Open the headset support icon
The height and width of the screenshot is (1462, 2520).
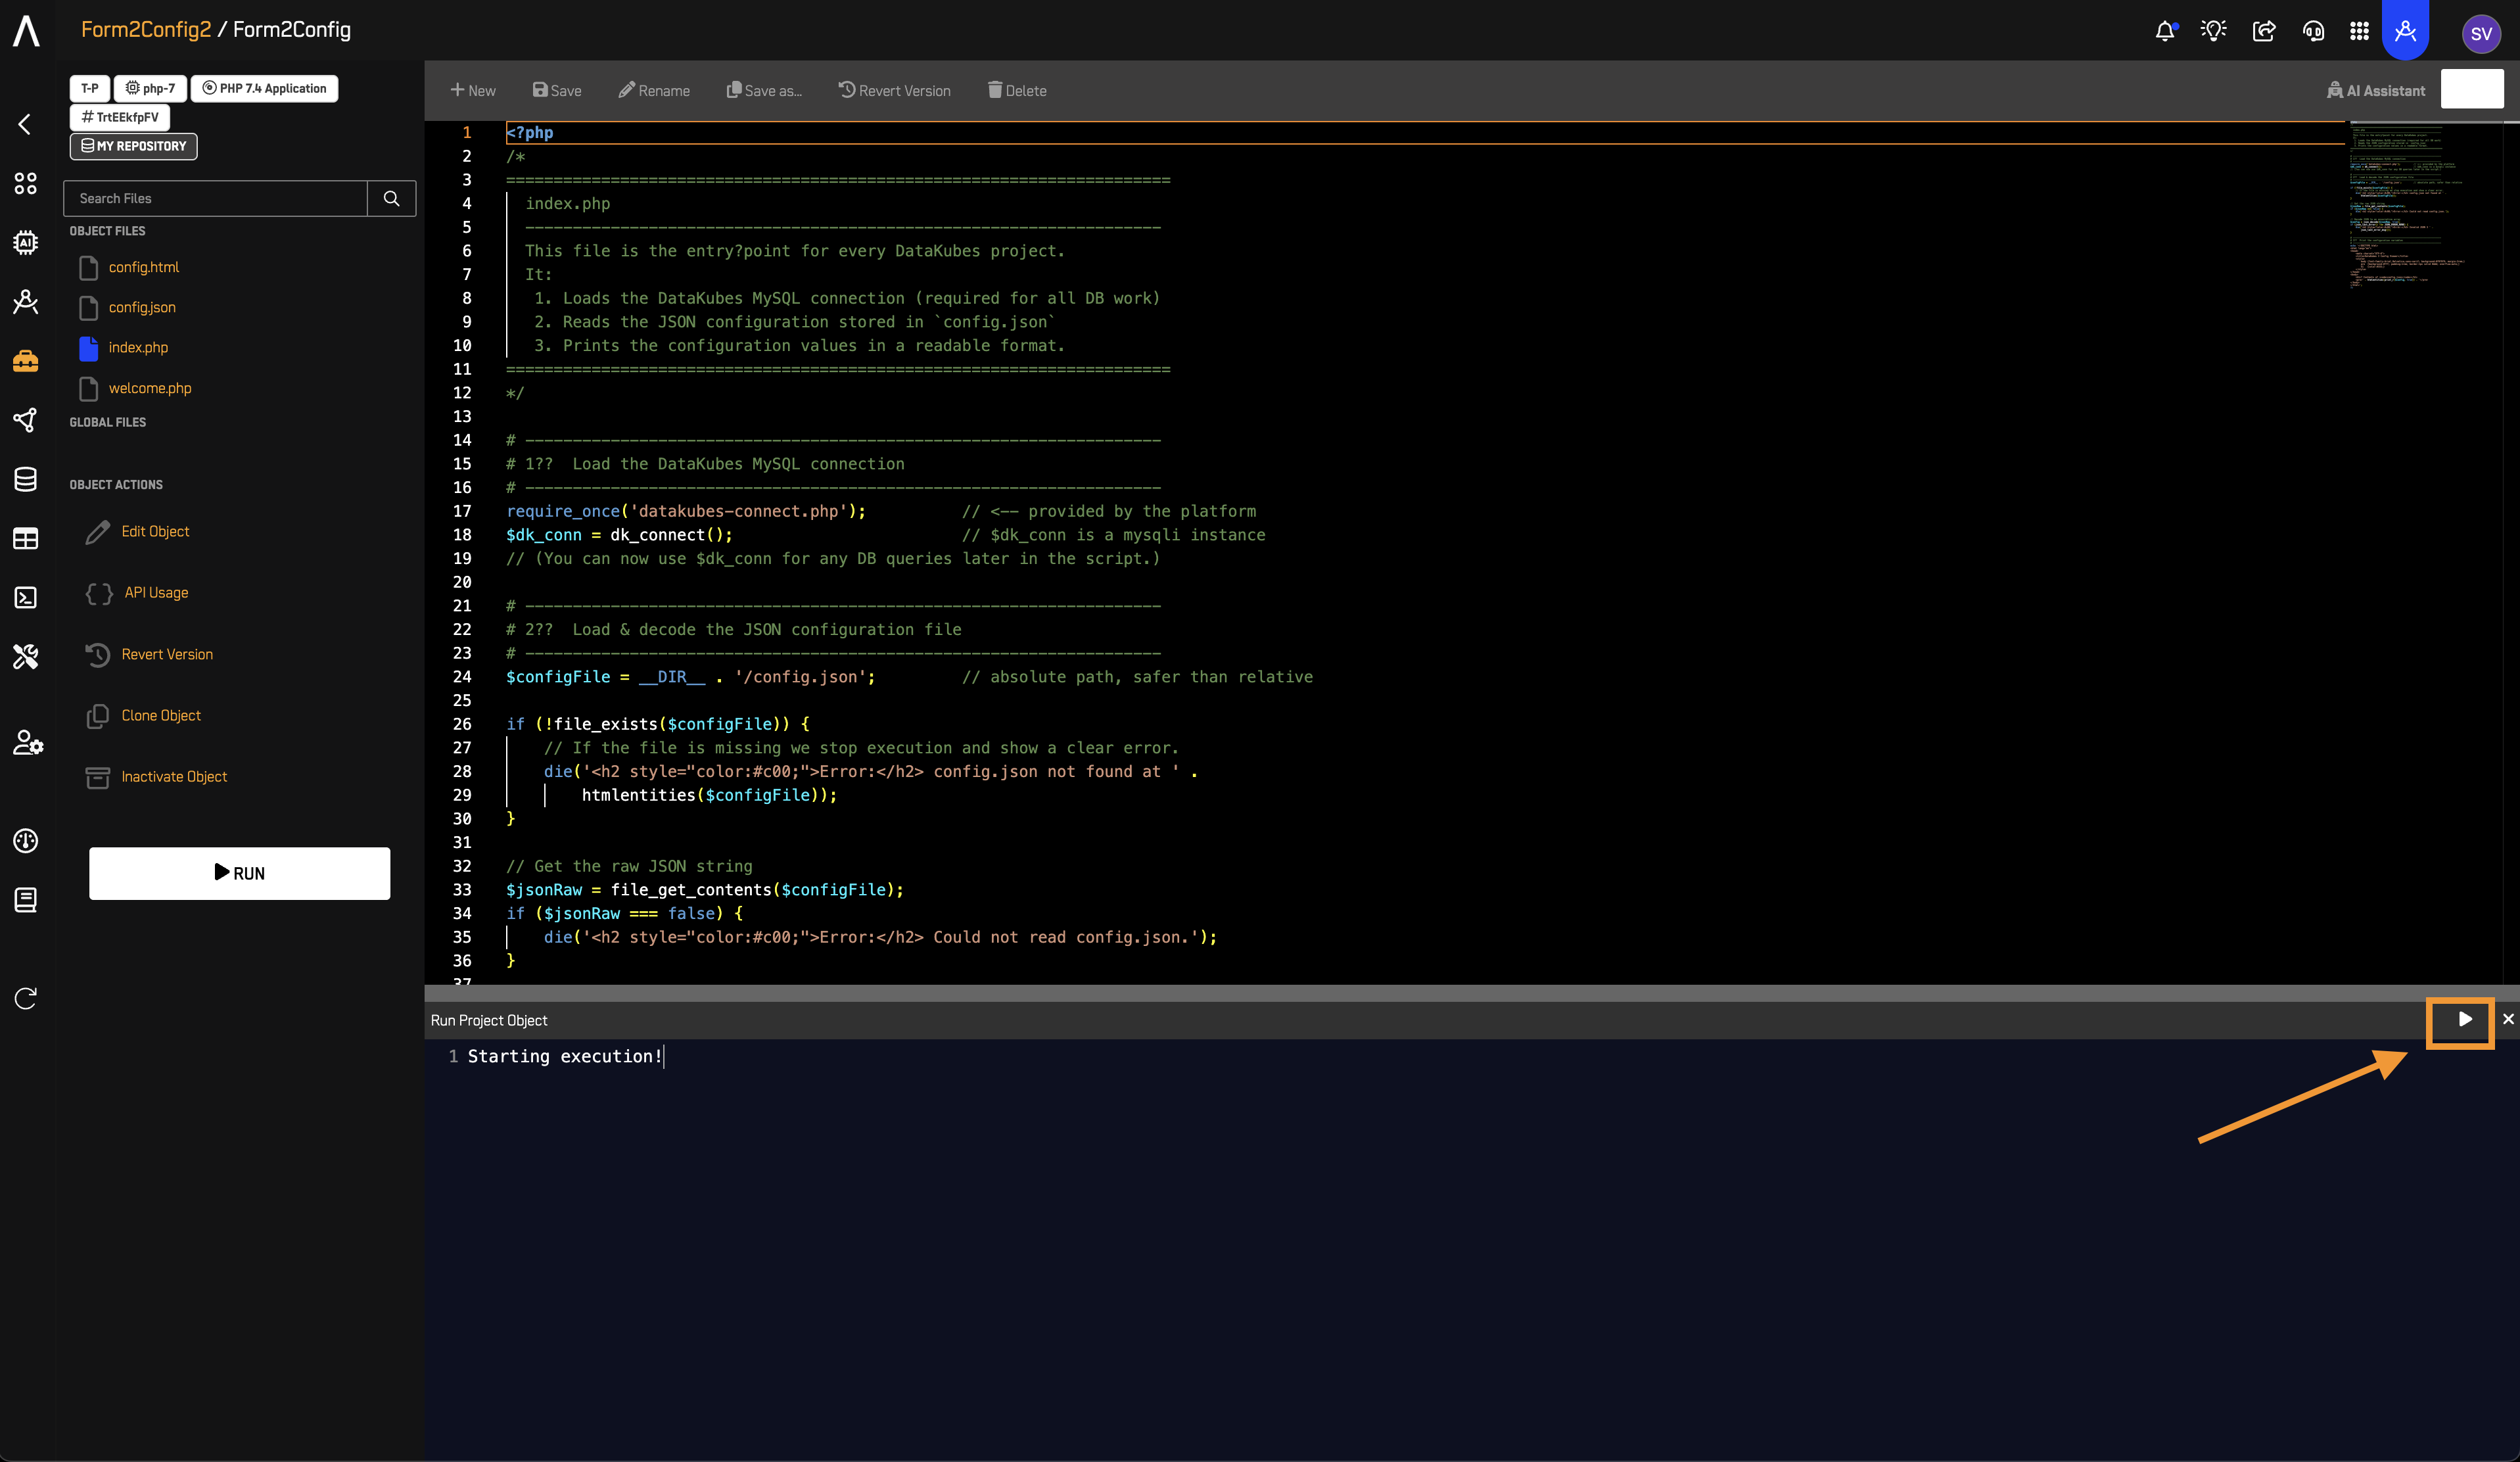pos(2313,31)
